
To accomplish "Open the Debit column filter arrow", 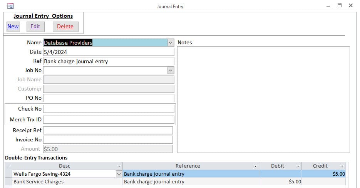I will [298, 166].
